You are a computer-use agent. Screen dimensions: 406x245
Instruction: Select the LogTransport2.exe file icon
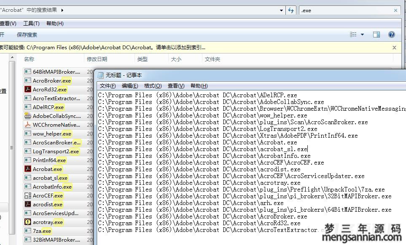pos(28,151)
